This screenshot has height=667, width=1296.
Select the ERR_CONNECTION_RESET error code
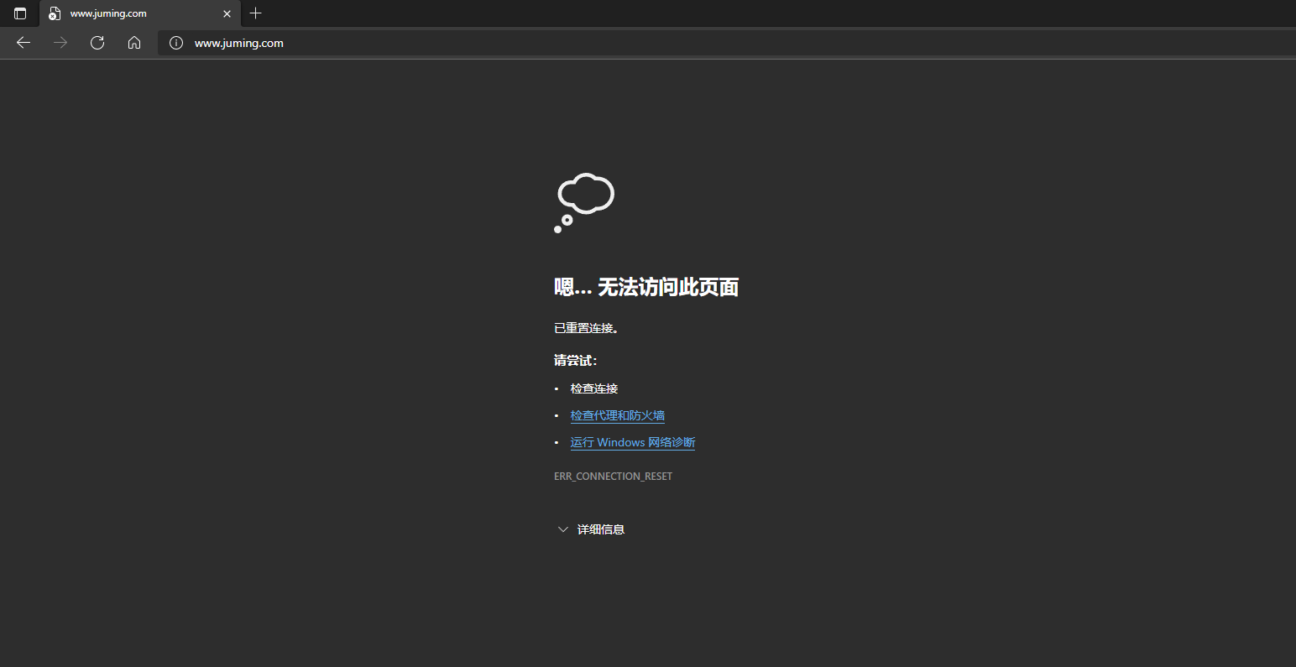point(613,476)
